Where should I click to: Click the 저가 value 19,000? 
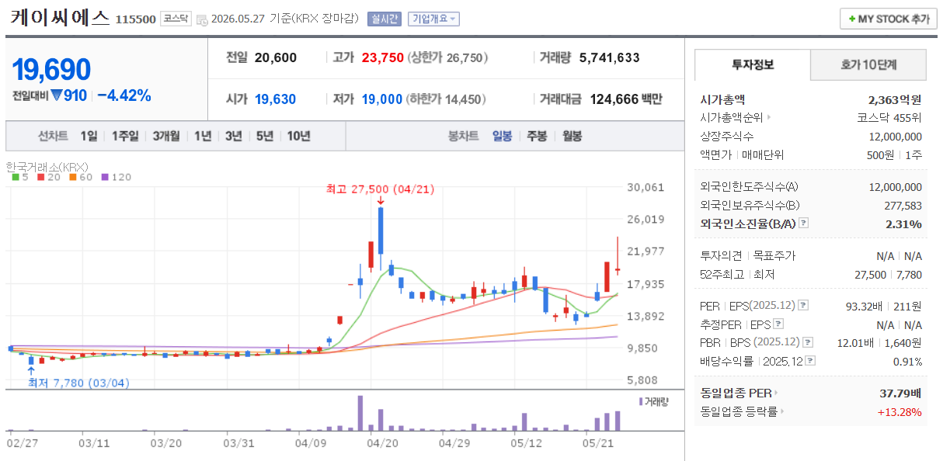382,99
